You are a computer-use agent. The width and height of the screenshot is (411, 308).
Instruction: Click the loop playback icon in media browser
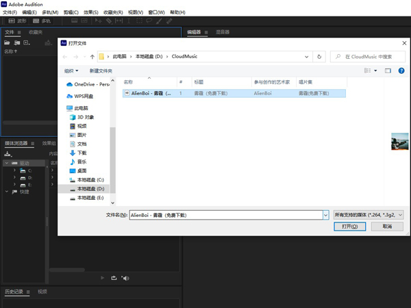pyautogui.click(x=114, y=278)
